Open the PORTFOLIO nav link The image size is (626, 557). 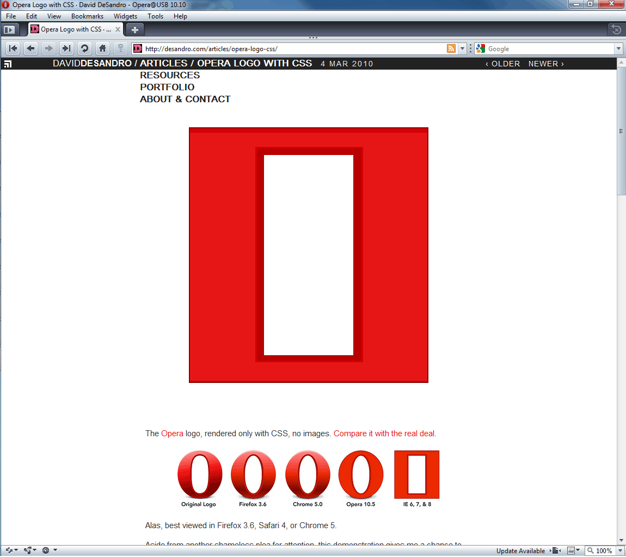167,88
